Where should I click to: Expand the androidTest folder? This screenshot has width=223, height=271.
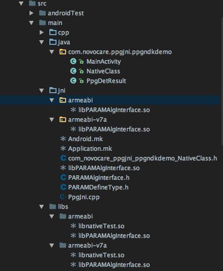(32, 13)
